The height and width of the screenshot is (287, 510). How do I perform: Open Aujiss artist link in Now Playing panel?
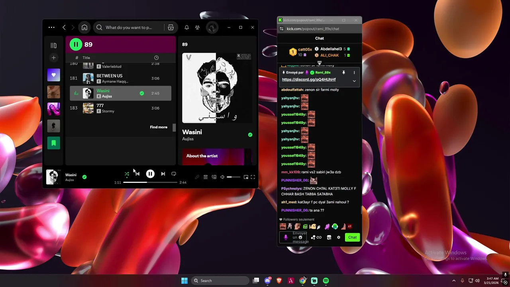pyautogui.click(x=188, y=139)
